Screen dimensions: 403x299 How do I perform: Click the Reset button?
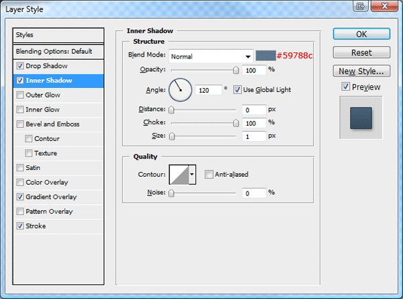pyautogui.click(x=361, y=52)
